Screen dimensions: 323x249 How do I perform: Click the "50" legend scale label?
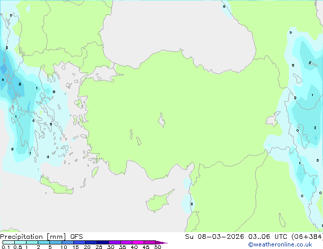click(157, 247)
